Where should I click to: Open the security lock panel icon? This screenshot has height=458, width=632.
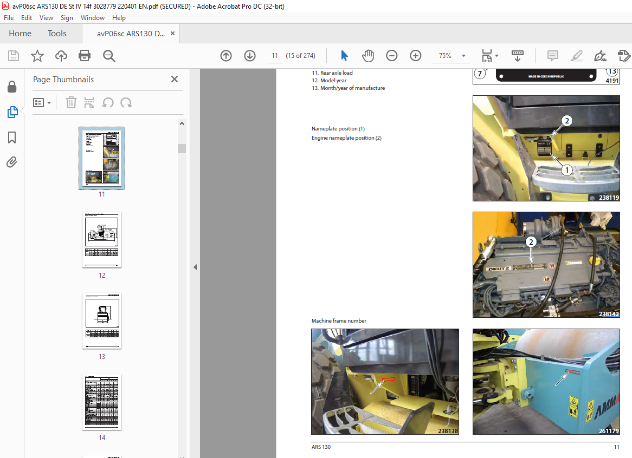tap(12, 87)
